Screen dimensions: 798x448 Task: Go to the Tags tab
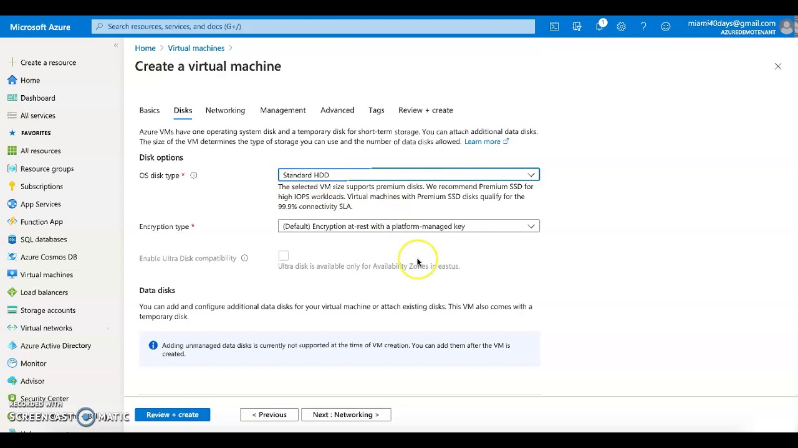377,110
